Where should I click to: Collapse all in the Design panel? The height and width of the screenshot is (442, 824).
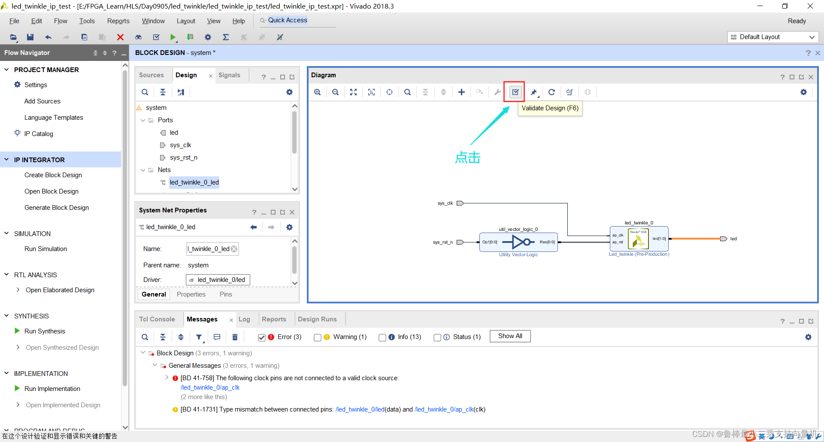pyautogui.click(x=163, y=92)
